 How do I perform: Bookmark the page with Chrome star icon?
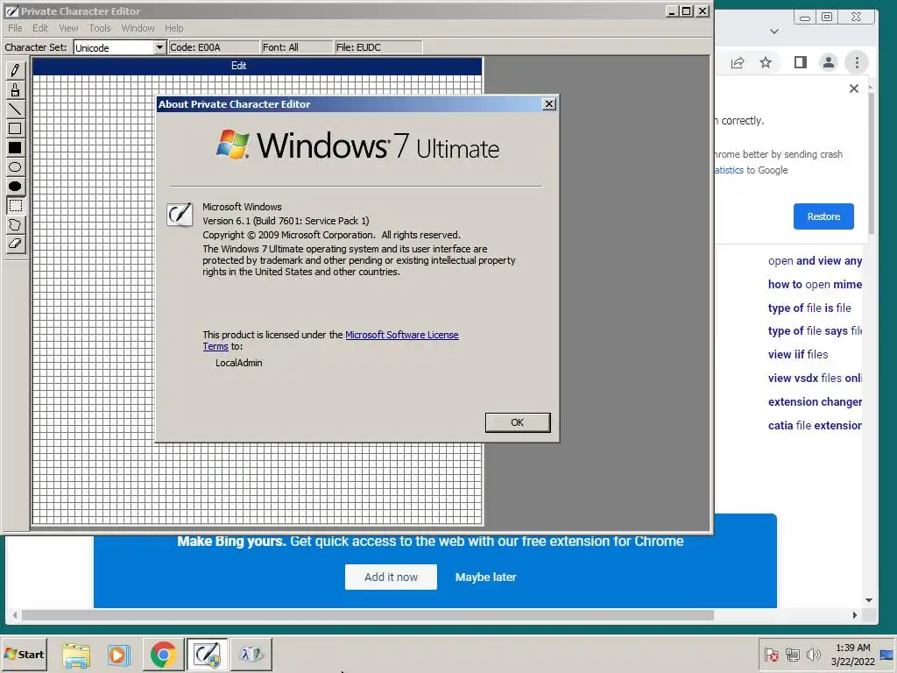coord(766,62)
